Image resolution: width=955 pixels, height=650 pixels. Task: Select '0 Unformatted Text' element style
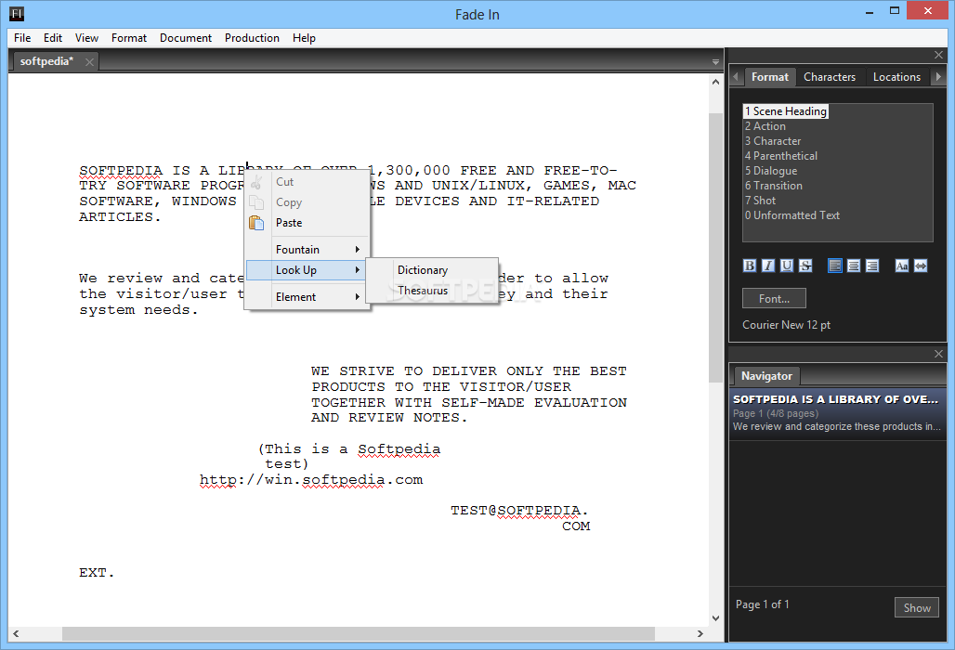click(792, 215)
